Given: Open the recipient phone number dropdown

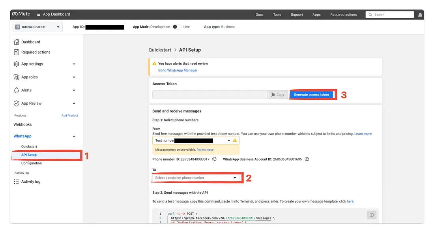Looking at the screenshot, I should pyautogui.click(x=196, y=178).
